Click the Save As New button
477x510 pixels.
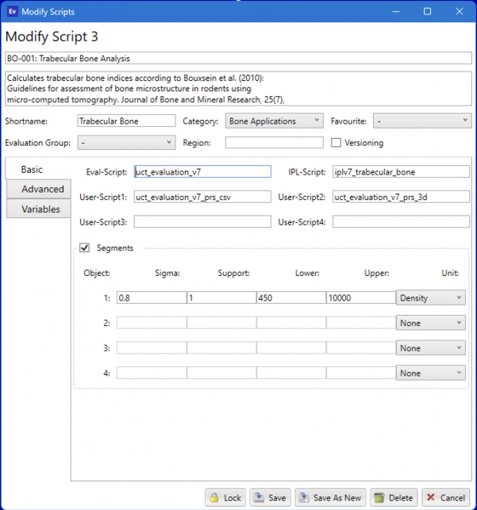tap(330, 497)
